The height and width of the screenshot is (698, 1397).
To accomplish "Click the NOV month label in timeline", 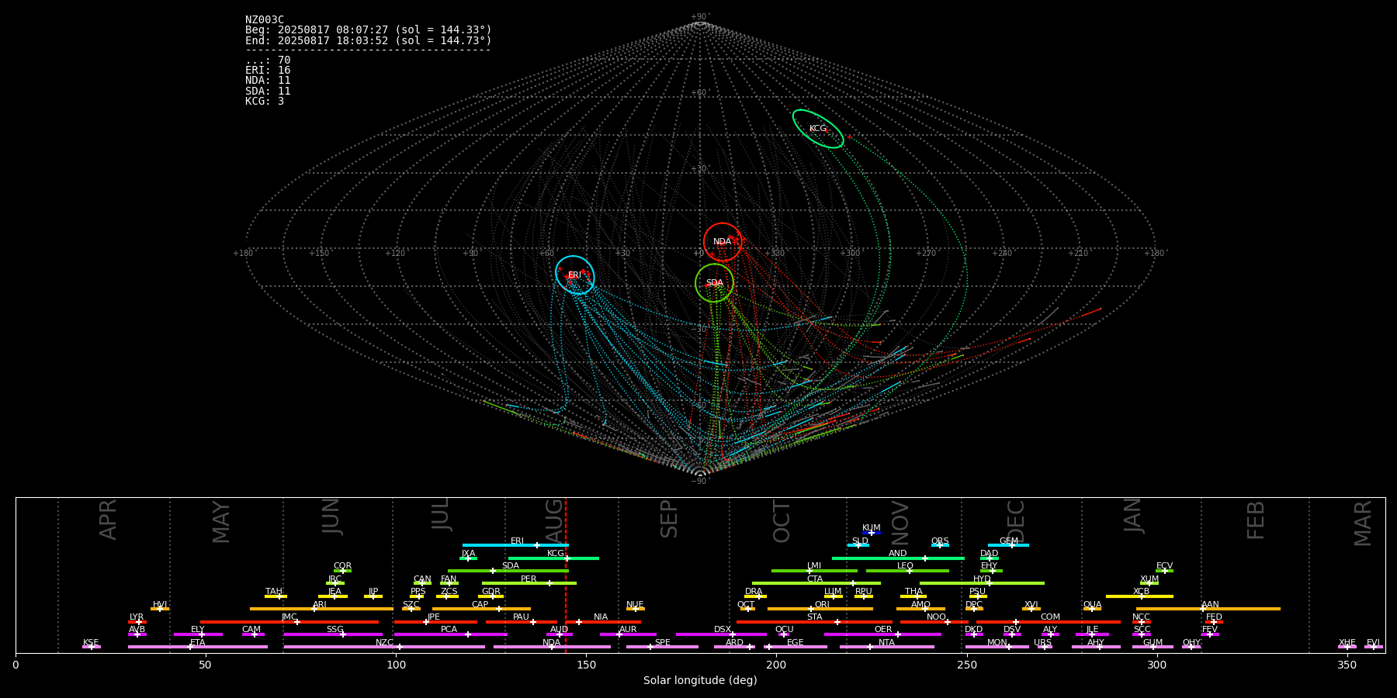I will pos(900,523).
